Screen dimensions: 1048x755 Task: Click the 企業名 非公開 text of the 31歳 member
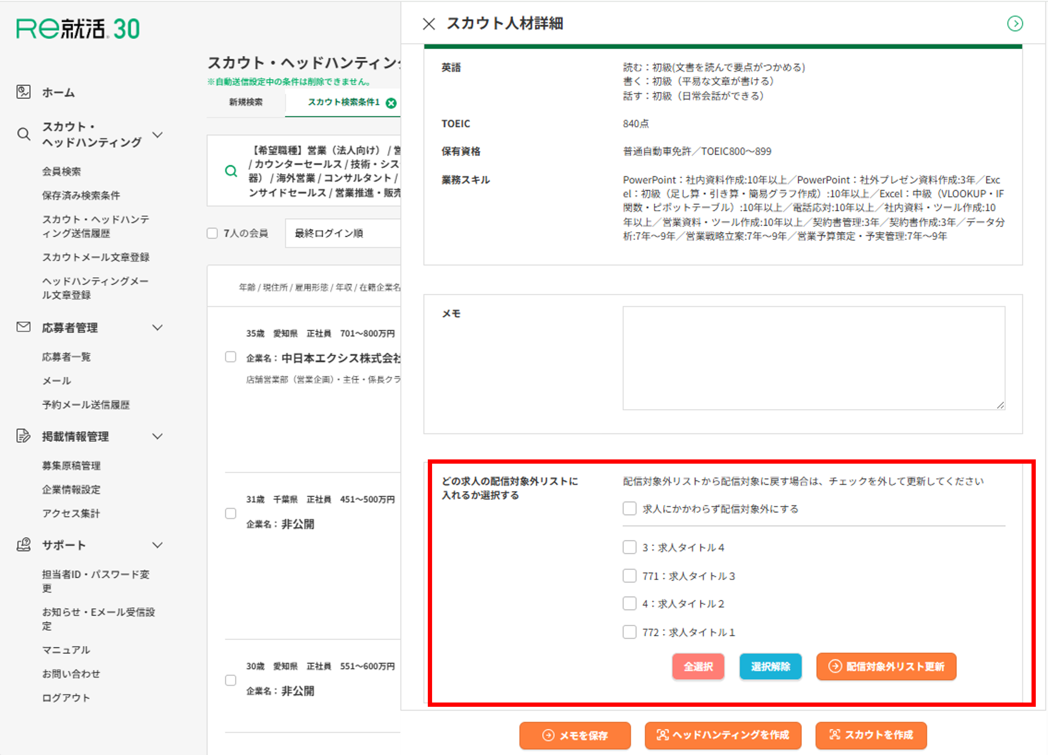tap(280, 524)
